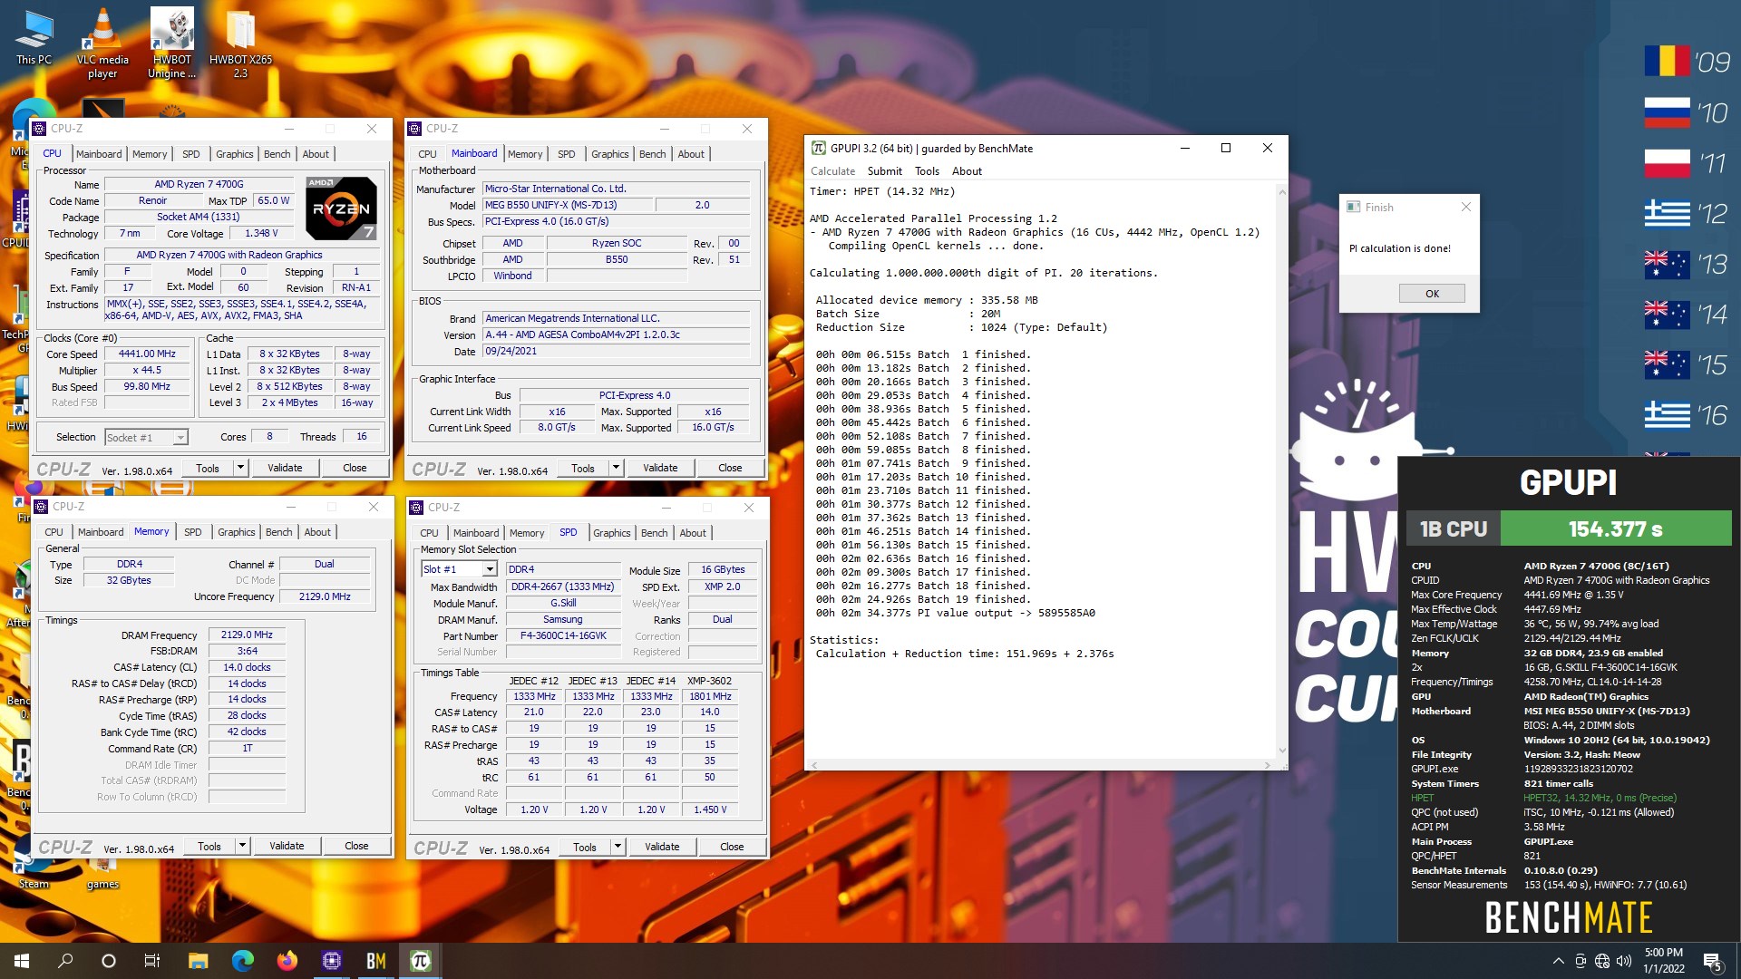Select Memory tab in Mainboard window
The image size is (1741, 979).
point(525,154)
